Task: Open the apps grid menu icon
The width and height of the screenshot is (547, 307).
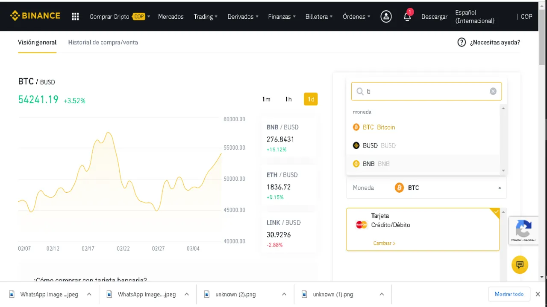Action: [75, 17]
